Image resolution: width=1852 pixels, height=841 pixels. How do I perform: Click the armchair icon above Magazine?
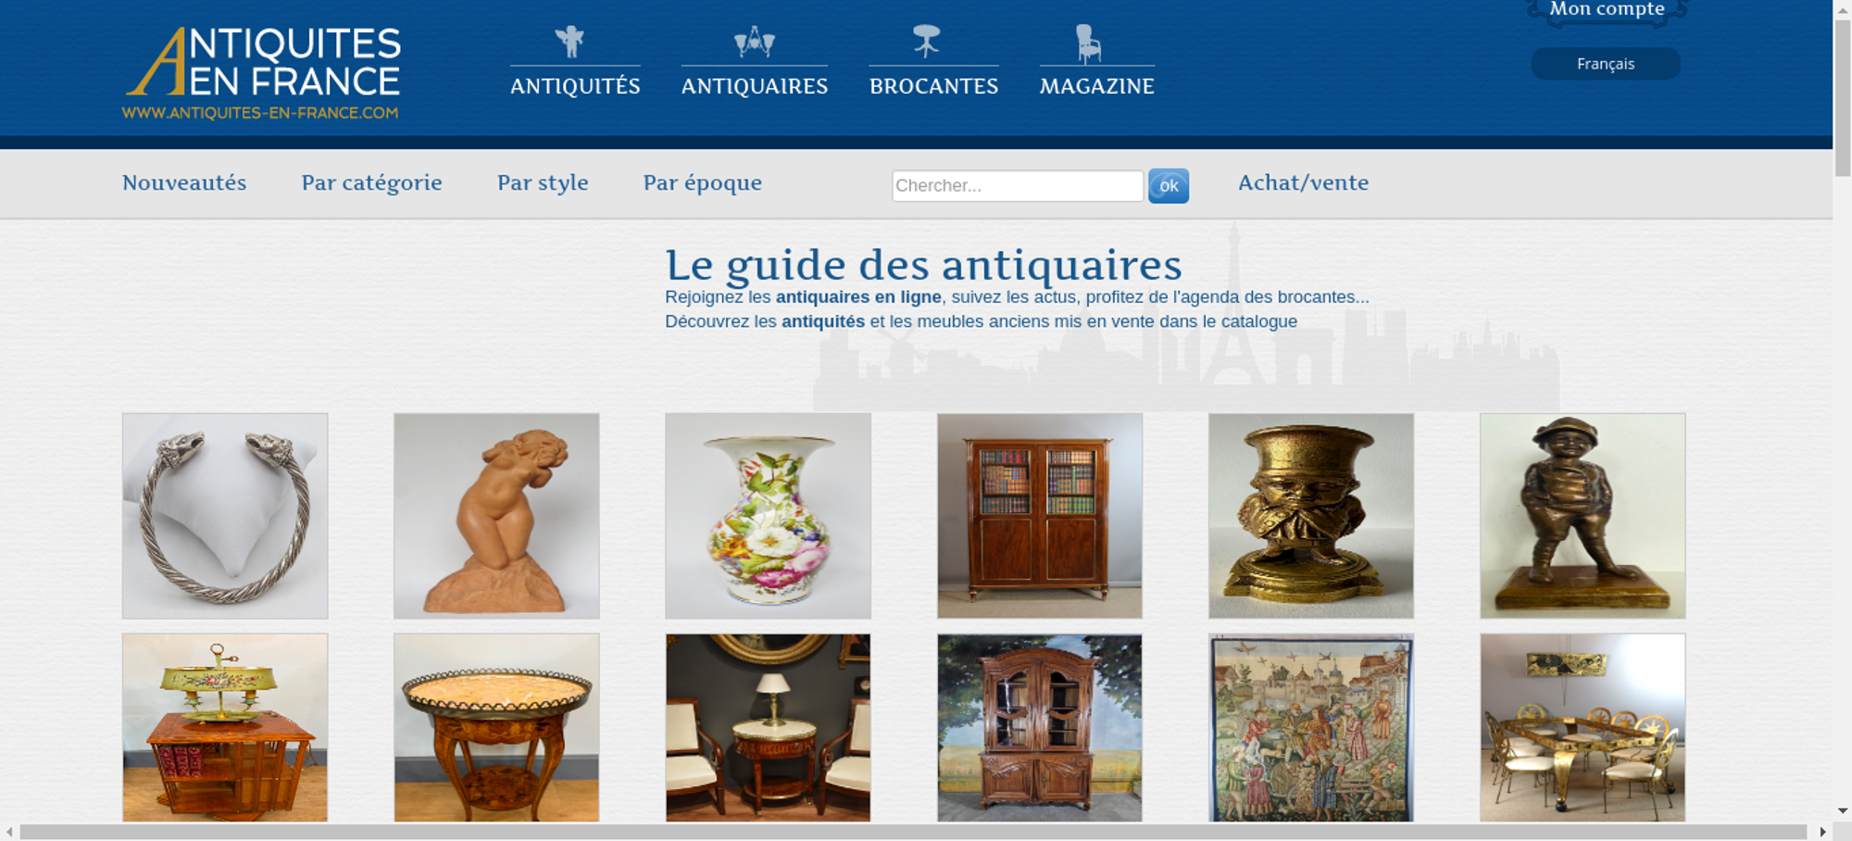(1088, 44)
